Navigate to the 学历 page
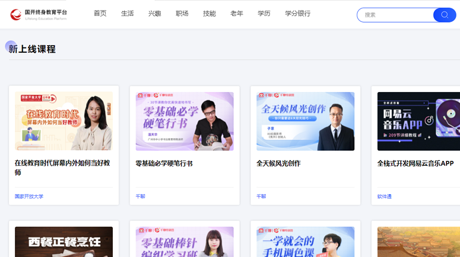This screenshot has width=460, height=257. click(264, 14)
